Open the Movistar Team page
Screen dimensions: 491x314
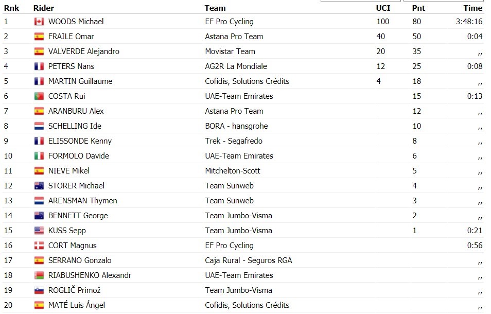(x=230, y=51)
